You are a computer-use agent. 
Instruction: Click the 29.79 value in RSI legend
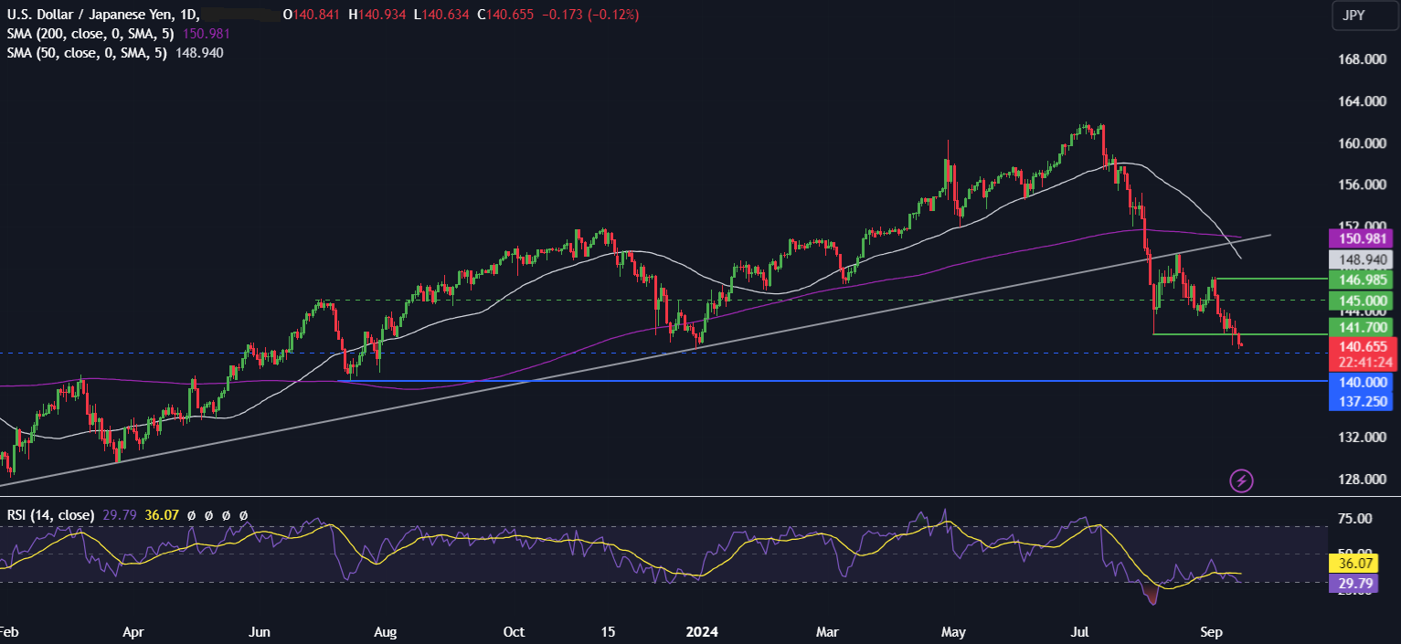(x=119, y=515)
